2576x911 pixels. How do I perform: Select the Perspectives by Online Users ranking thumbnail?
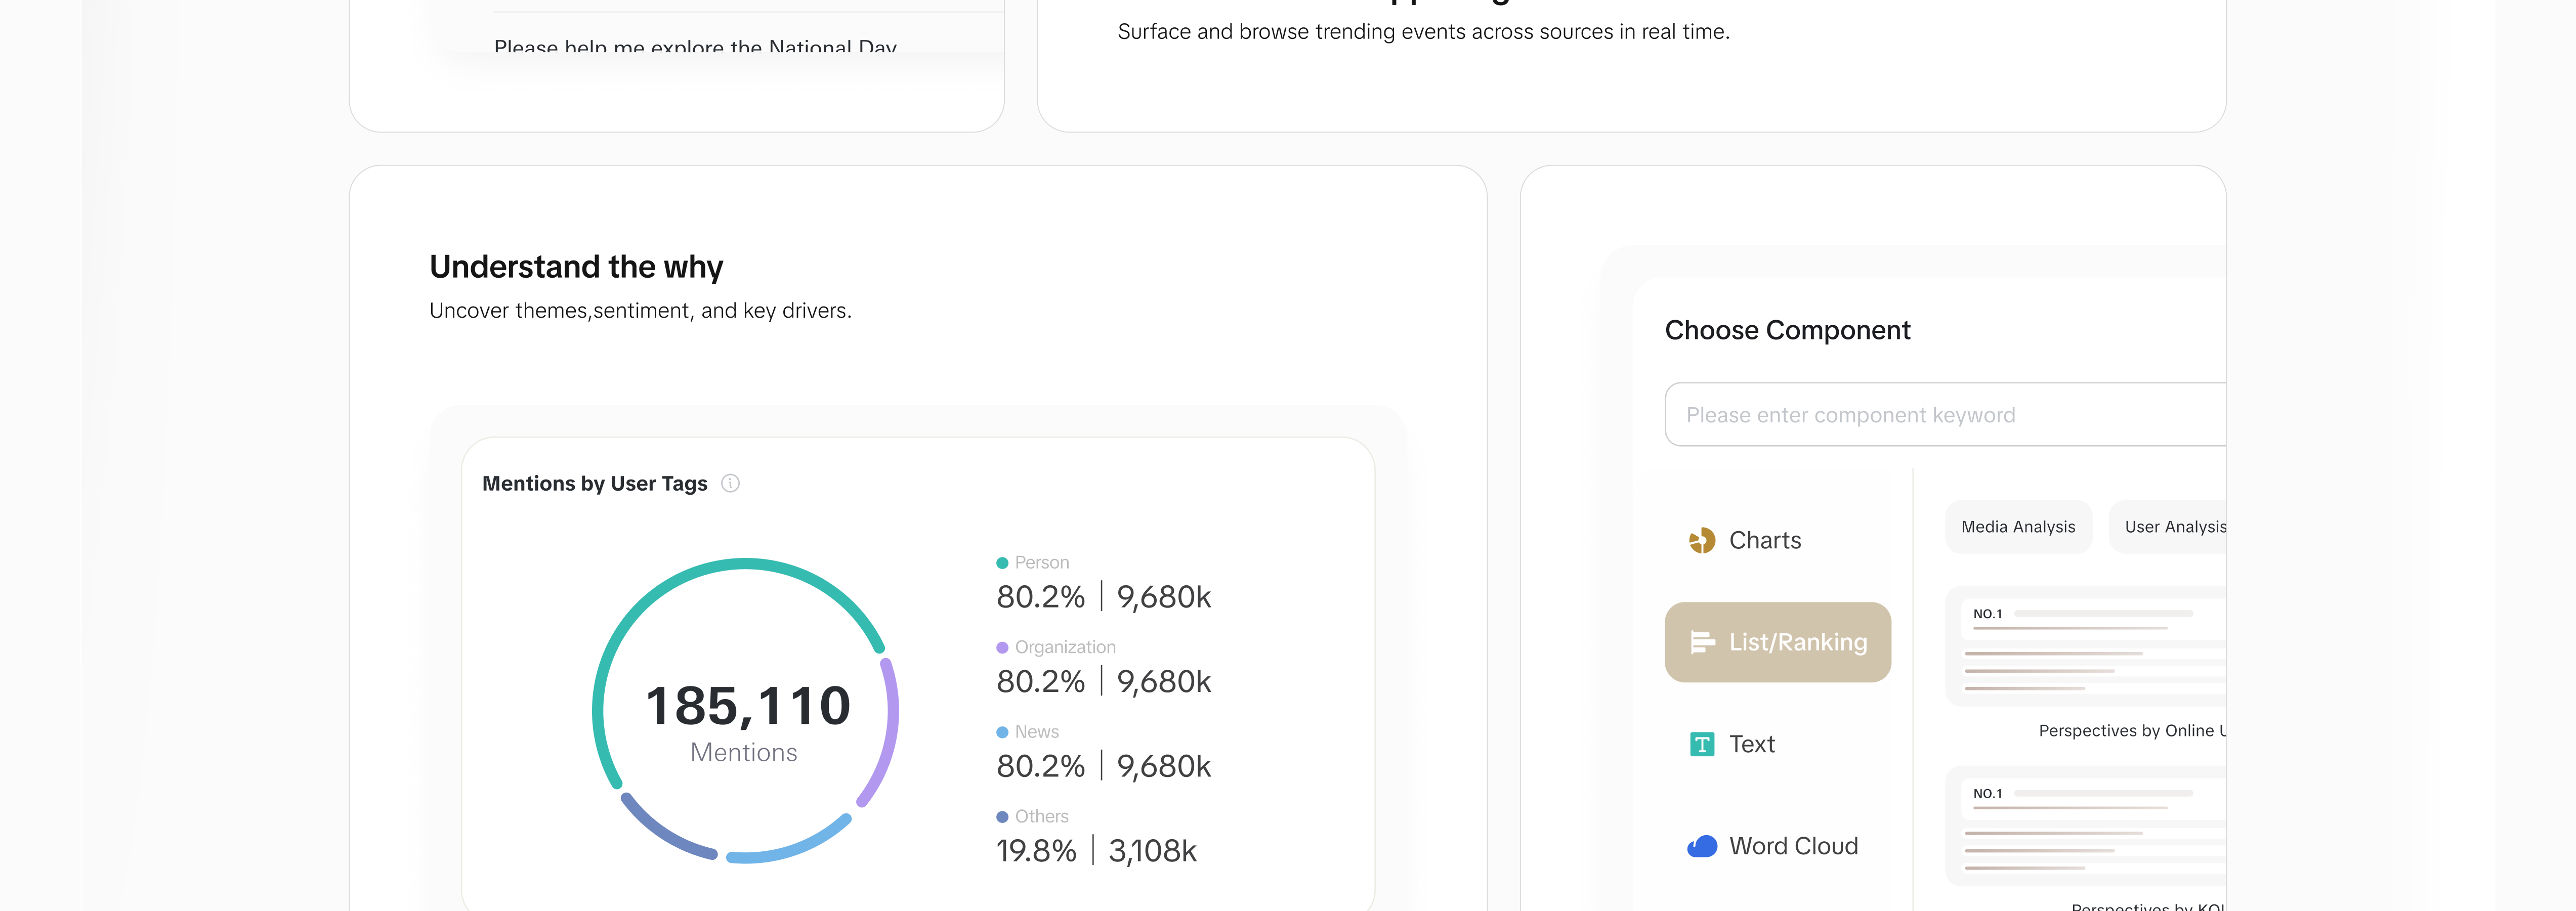click(2086, 646)
